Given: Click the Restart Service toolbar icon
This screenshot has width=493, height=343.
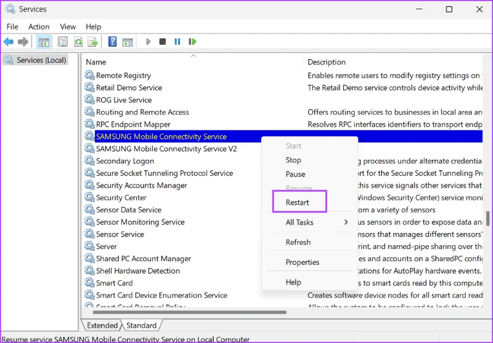Looking at the screenshot, I should coord(192,42).
